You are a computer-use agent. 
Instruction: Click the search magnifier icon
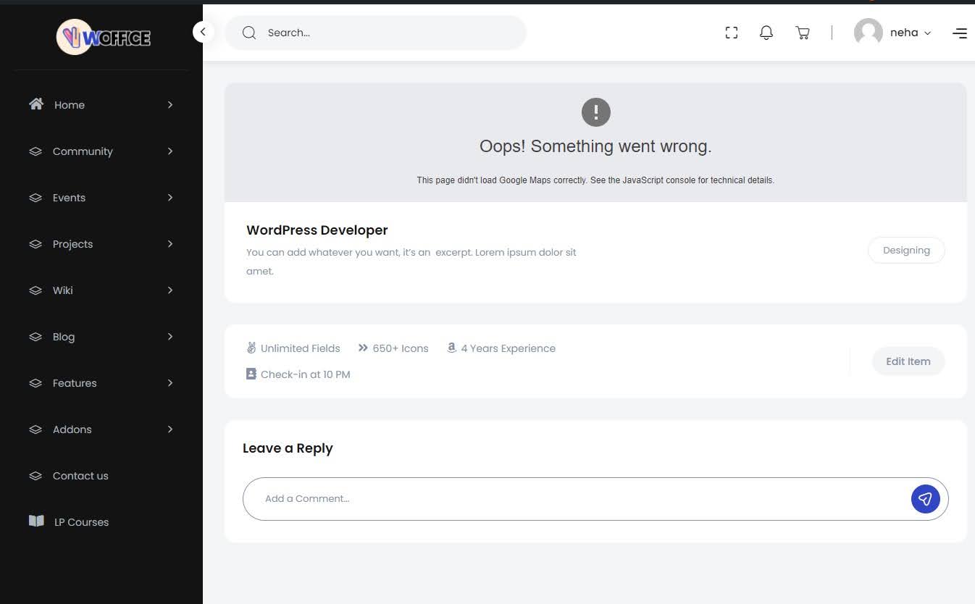[249, 33]
